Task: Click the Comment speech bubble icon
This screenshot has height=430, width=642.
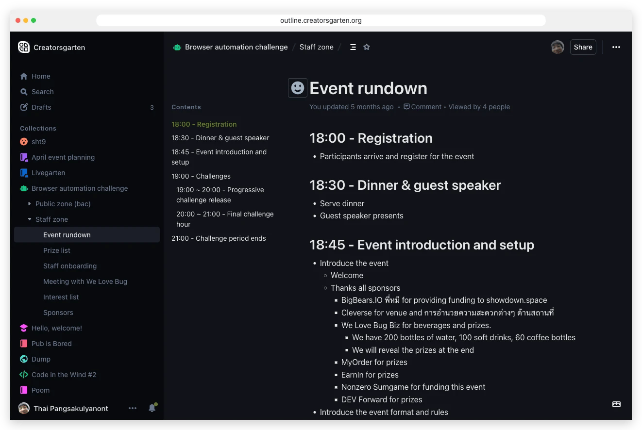Action: 407,107
